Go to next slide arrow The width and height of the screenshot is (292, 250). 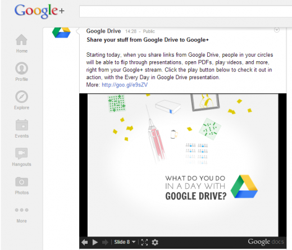[105, 242]
